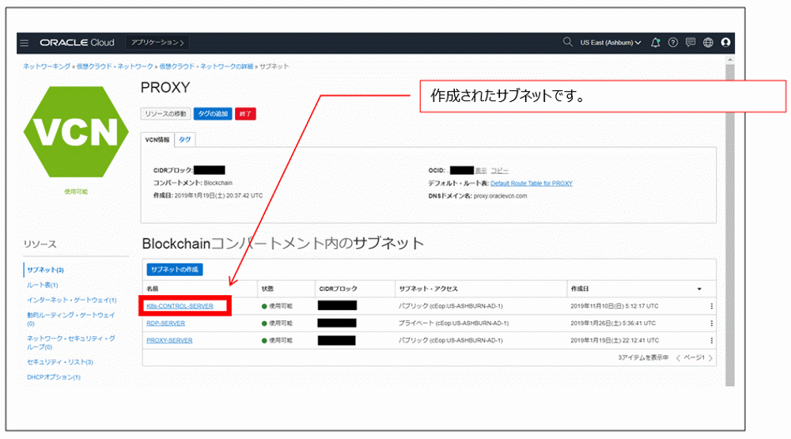Open actions menu for PROXY-SERVER row

(711, 341)
